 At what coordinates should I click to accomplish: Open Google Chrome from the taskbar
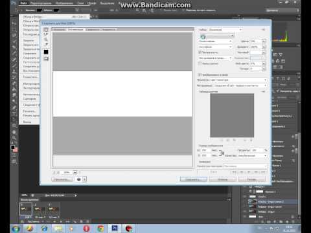100,228
